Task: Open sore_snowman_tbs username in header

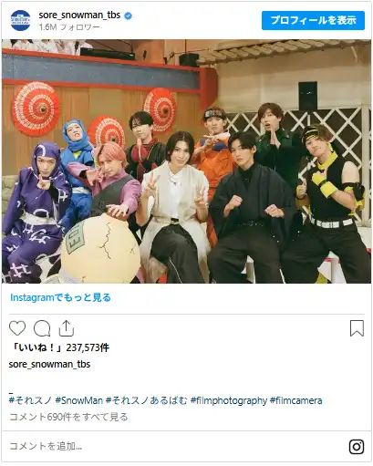Action: pyautogui.click(x=79, y=16)
